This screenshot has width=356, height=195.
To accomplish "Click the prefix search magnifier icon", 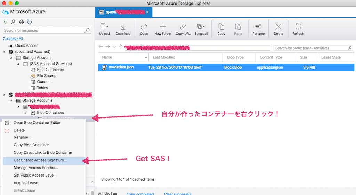I will pyautogui.click(x=350, y=48).
